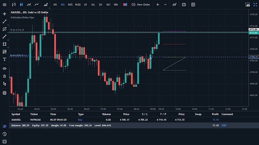Select MN timeframe

pyautogui.click(x=116, y=5)
